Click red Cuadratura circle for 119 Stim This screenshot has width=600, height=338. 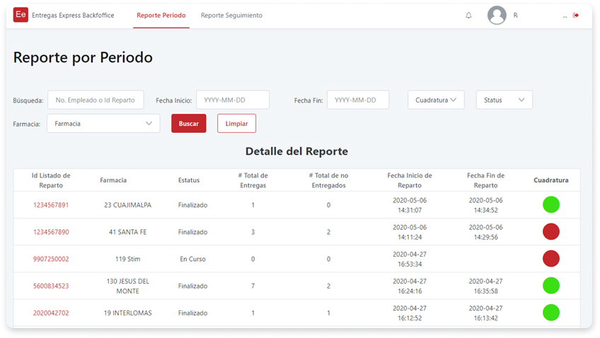pyautogui.click(x=551, y=259)
